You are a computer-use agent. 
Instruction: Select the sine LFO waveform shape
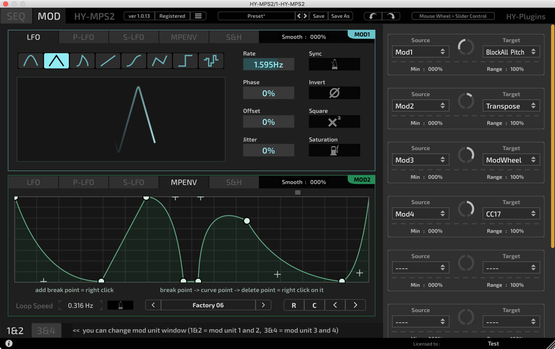point(30,61)
